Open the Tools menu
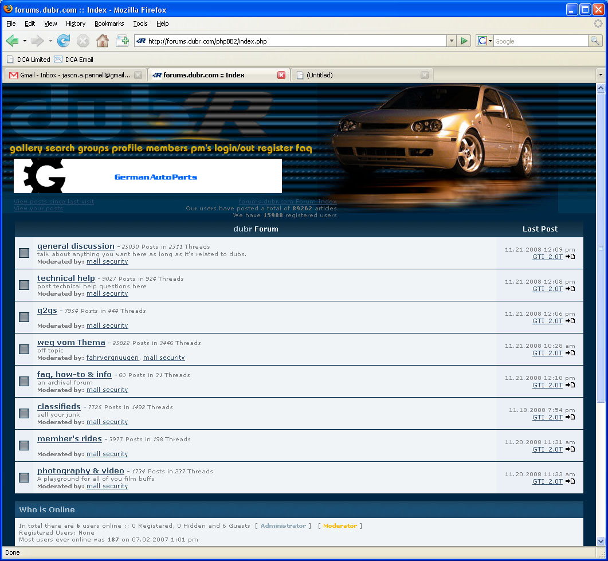 point(140,23)
